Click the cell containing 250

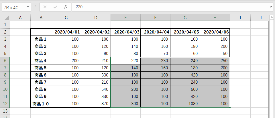click(215, 61)
